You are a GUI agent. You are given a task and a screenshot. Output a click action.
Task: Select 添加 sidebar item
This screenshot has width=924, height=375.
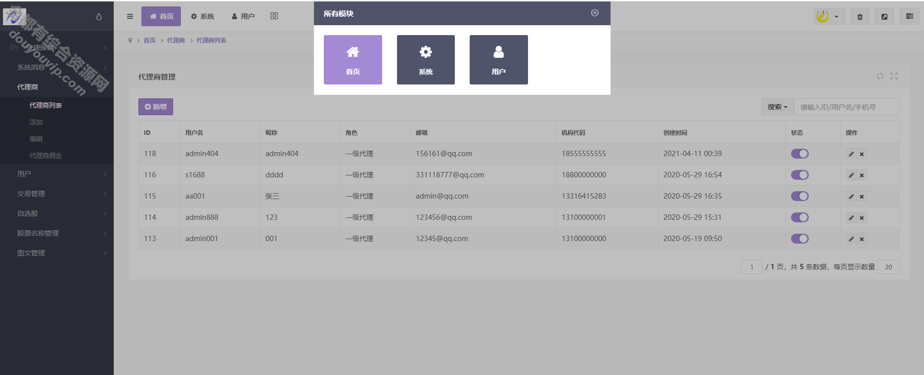pyautogui.click(x=36, y=122)
